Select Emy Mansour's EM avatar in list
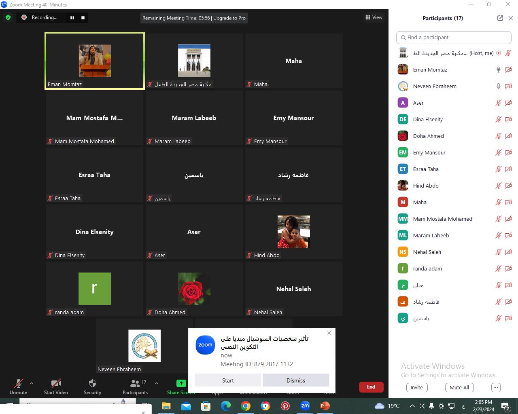The image size is (518, 414). 403,152
